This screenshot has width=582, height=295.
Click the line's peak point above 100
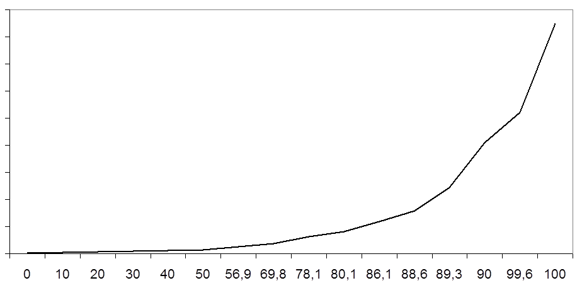pos(555,23)
